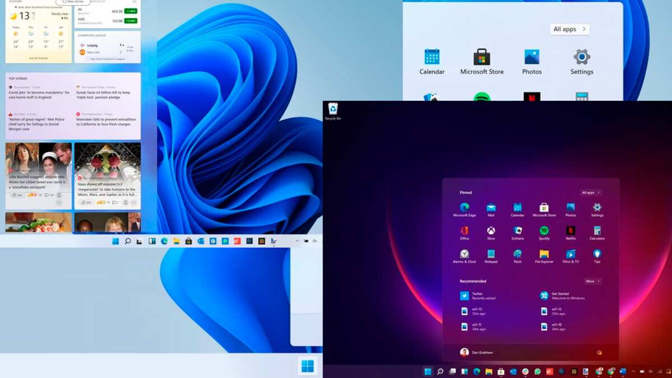Open Notepad from the Start menu
This screenshot has height=378, width=672.
pyautogui.click(x=491, y=254)
